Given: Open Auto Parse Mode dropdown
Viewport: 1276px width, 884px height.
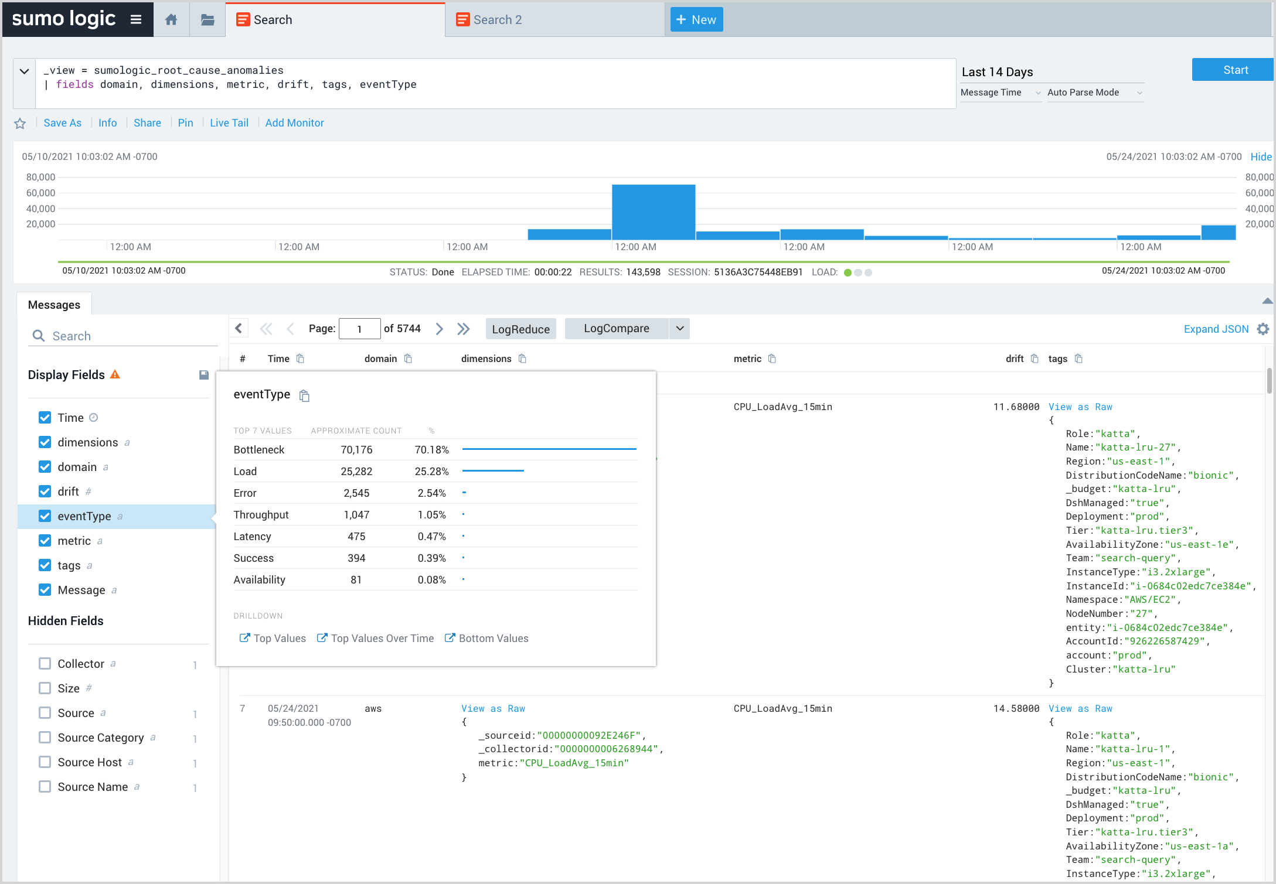Looking at the screenshot, I should click(1095, 93).
